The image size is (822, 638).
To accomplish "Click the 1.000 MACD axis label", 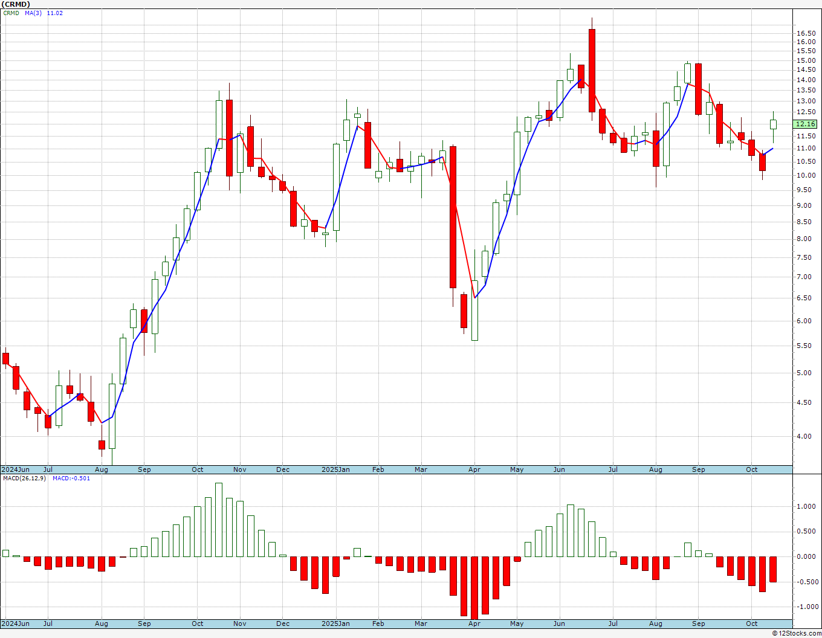I will 807,506.
